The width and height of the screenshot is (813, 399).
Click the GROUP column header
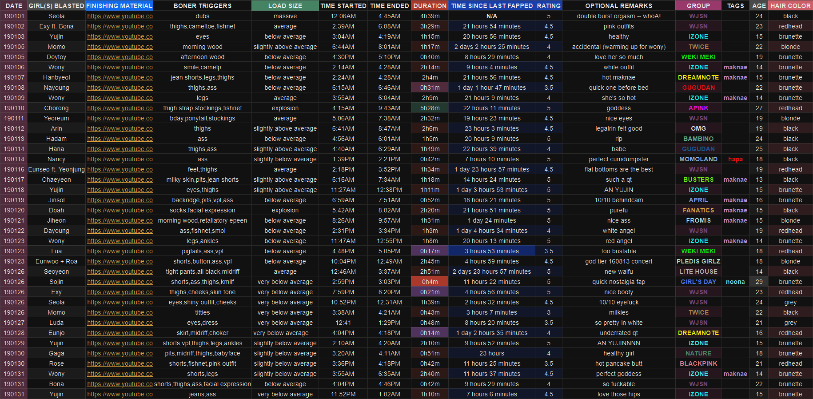tap(698, 6)
